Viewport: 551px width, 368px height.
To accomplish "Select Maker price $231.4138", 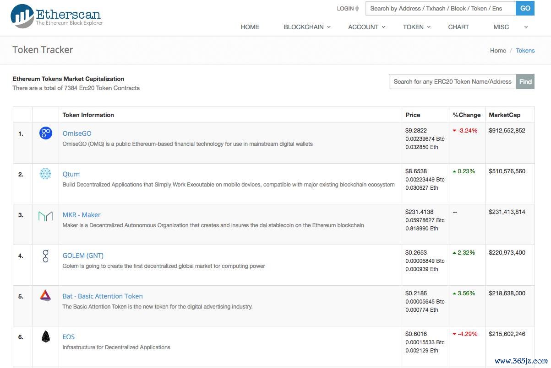I will pos(419,212).
